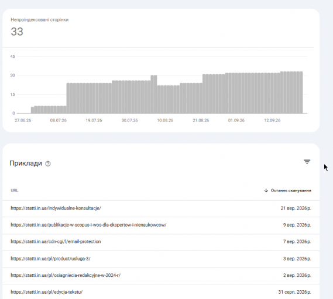Open the indywidualne-konsultacje URL row

coord(161,208)
